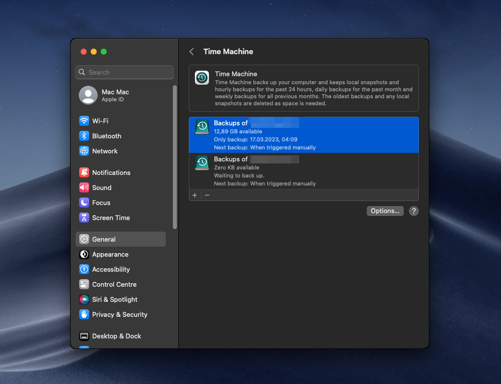Click the disk icon of Zero KB backup
This screenshot has height=384, width=501.
(x=202, y=163)
